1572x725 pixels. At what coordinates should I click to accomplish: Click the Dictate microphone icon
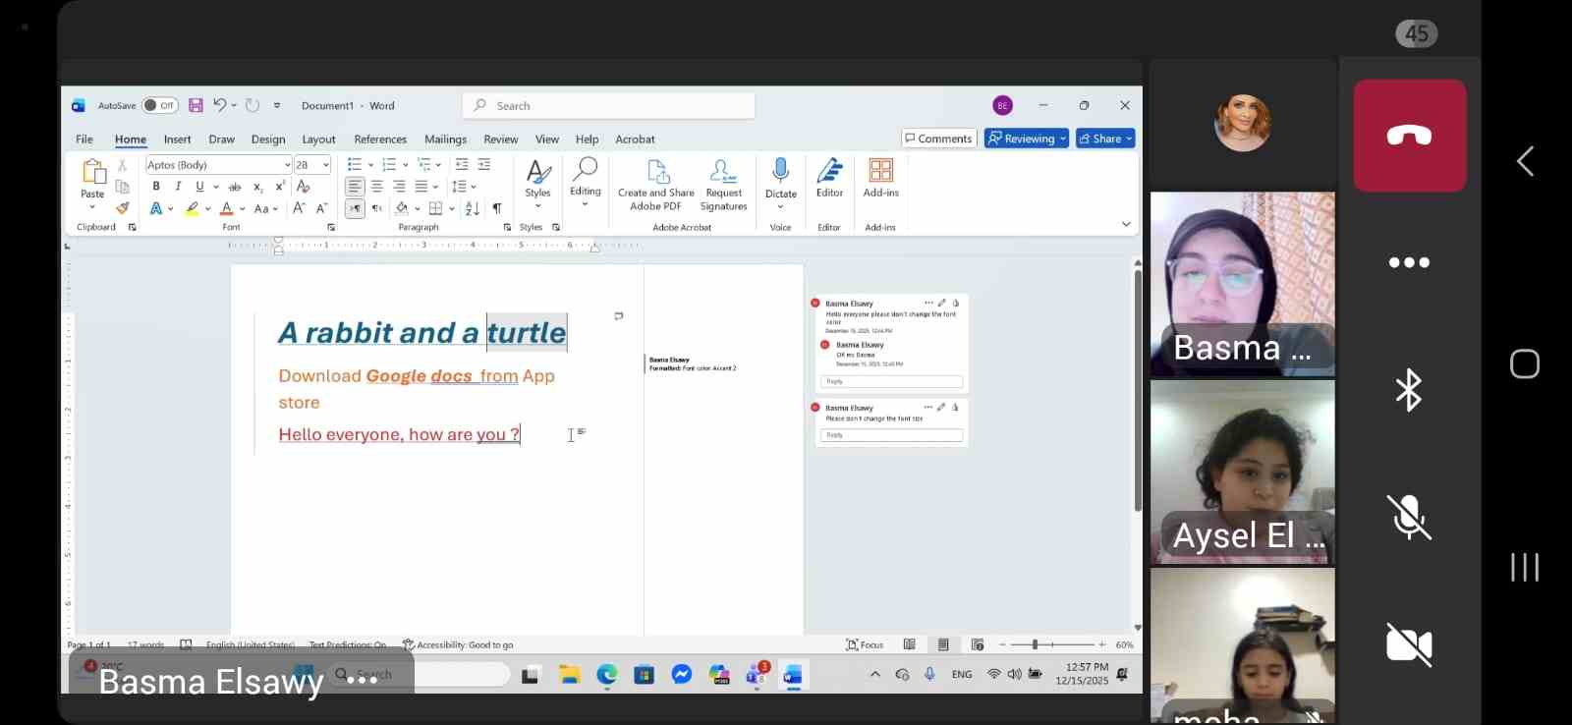point(780,171)
